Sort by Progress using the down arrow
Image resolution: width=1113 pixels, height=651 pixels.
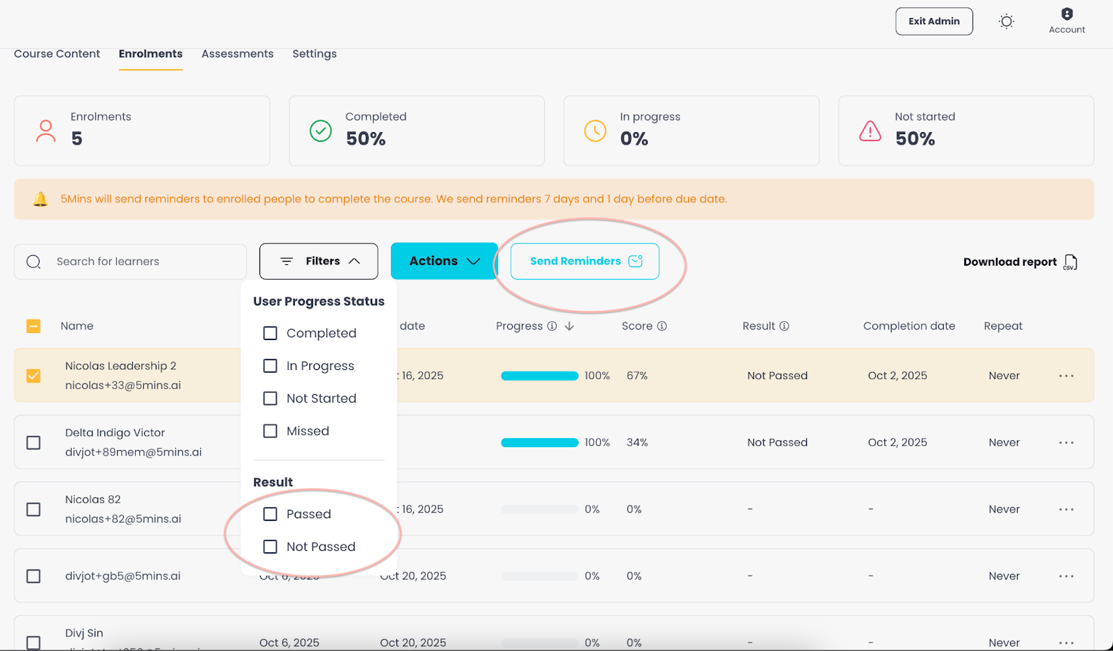pos(569,326)
